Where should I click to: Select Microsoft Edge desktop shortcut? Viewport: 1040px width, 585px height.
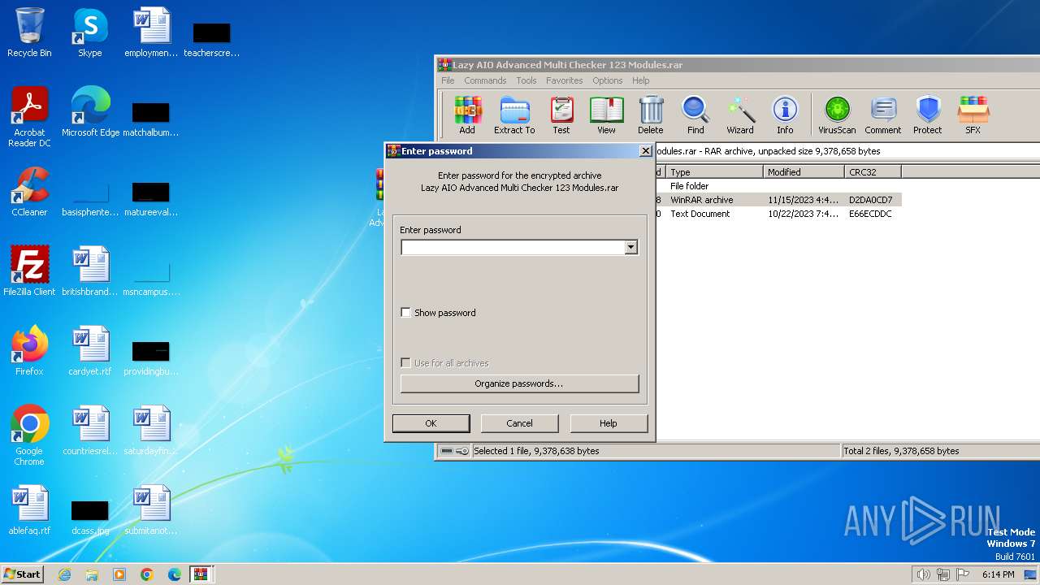(x=90, y=112)
